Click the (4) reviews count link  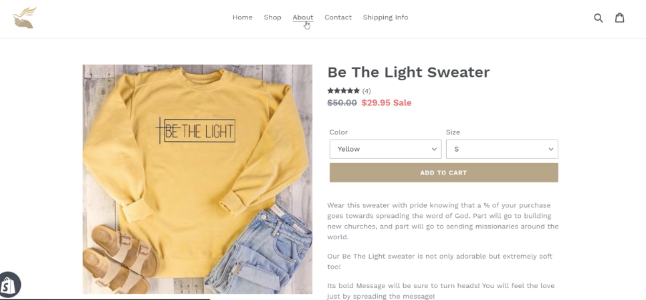tap(366, 91)
